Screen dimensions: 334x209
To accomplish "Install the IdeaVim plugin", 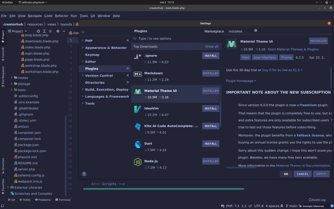I will click(x=211, y=108).
